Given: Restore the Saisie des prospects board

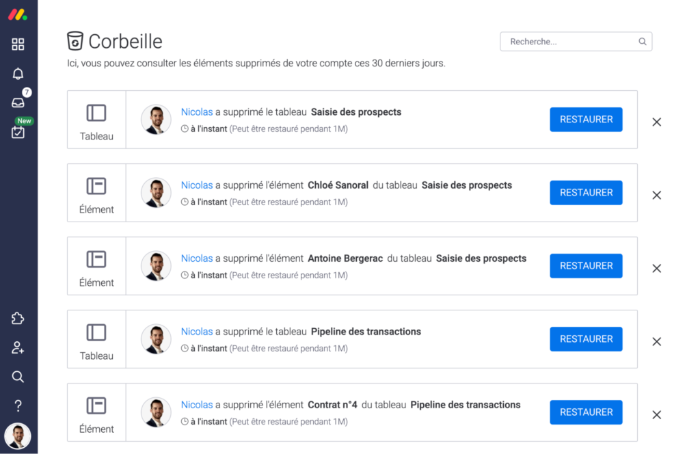Looking at the screenshot, I should coord(586,120).
